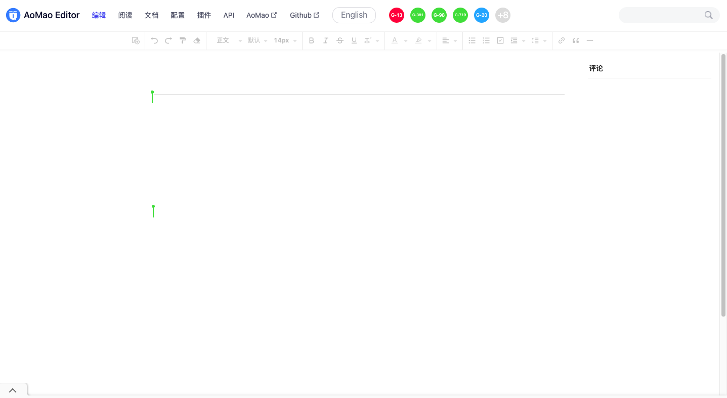Viewport: 727px width, 398px height.
Task: Select the underline icon
Action: tap(354, 40)
